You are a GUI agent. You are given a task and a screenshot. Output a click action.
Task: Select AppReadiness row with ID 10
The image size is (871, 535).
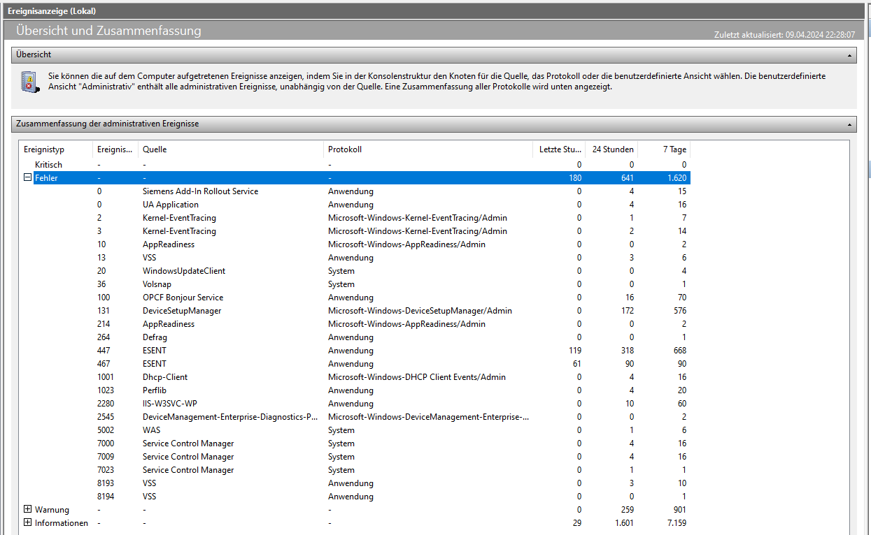coord(355,244)
